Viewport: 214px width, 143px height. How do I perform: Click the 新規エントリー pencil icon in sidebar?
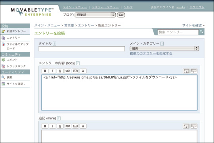point(3,31)
